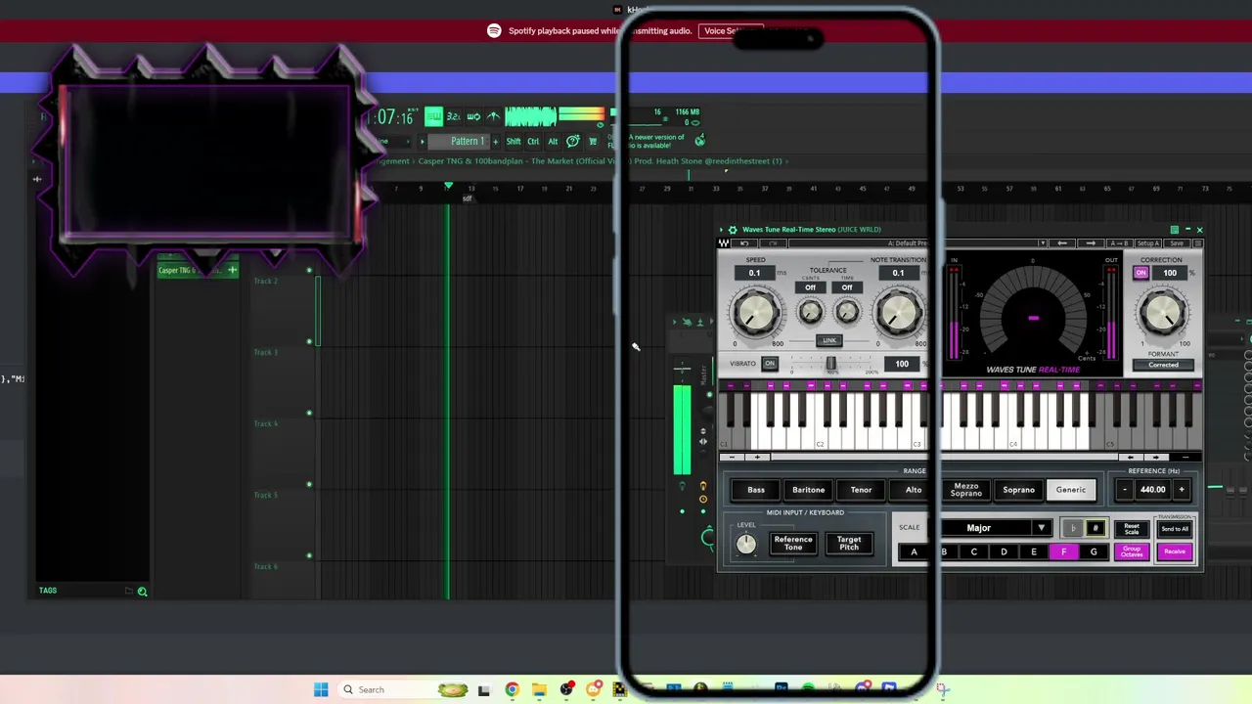1252x704 pixels.
Task: Click the magnifier icon beside TAGS
Action: pos(142,591)
